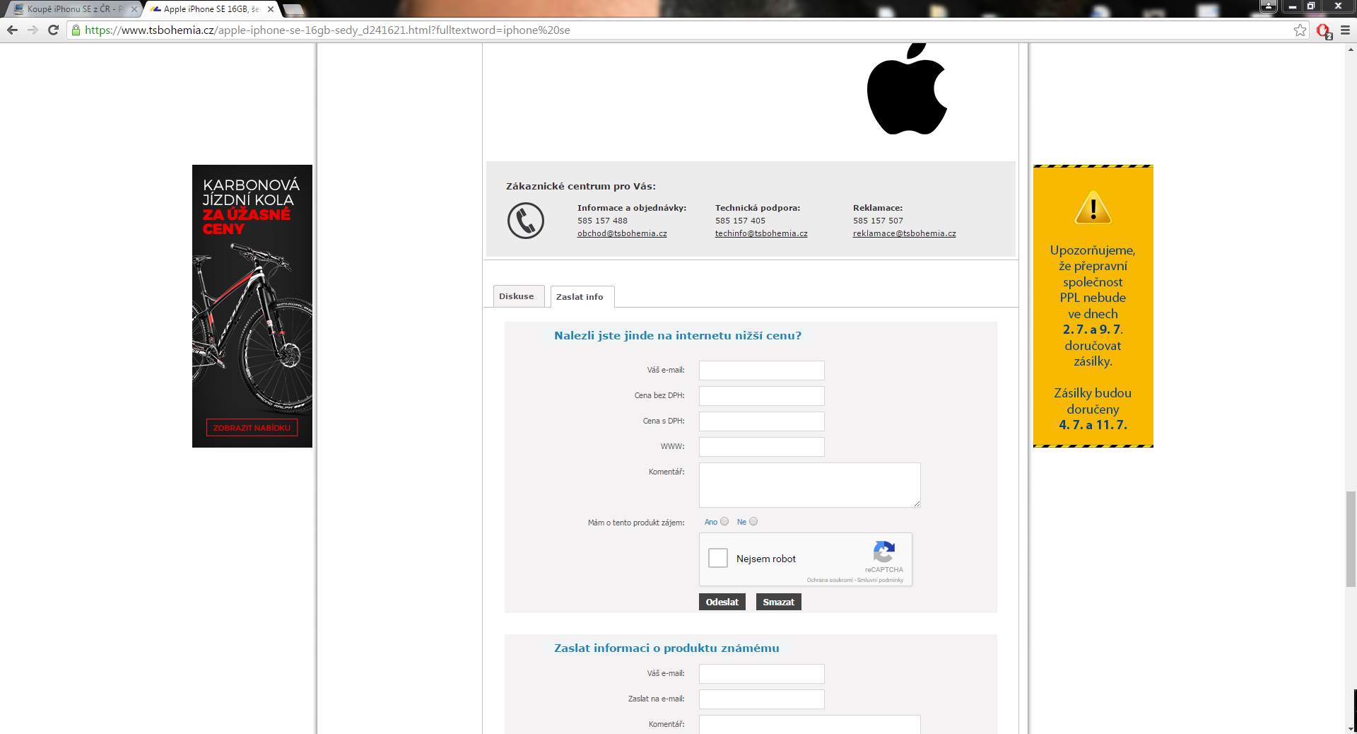Open the red extension icon in toolbar

(1324, 30)
